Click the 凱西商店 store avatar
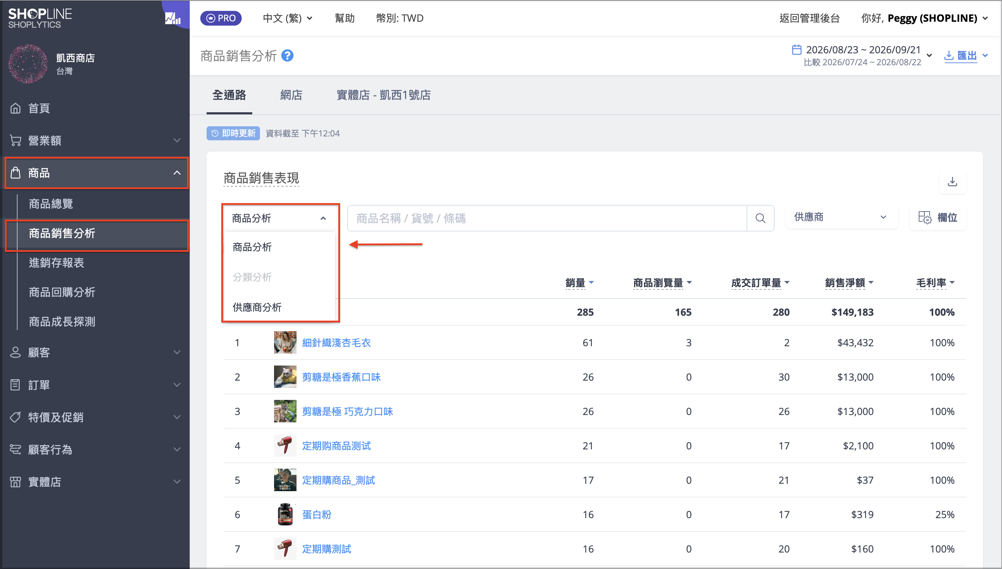The width and height of the screenshot is (1002, 569). (x=28, y=64)
